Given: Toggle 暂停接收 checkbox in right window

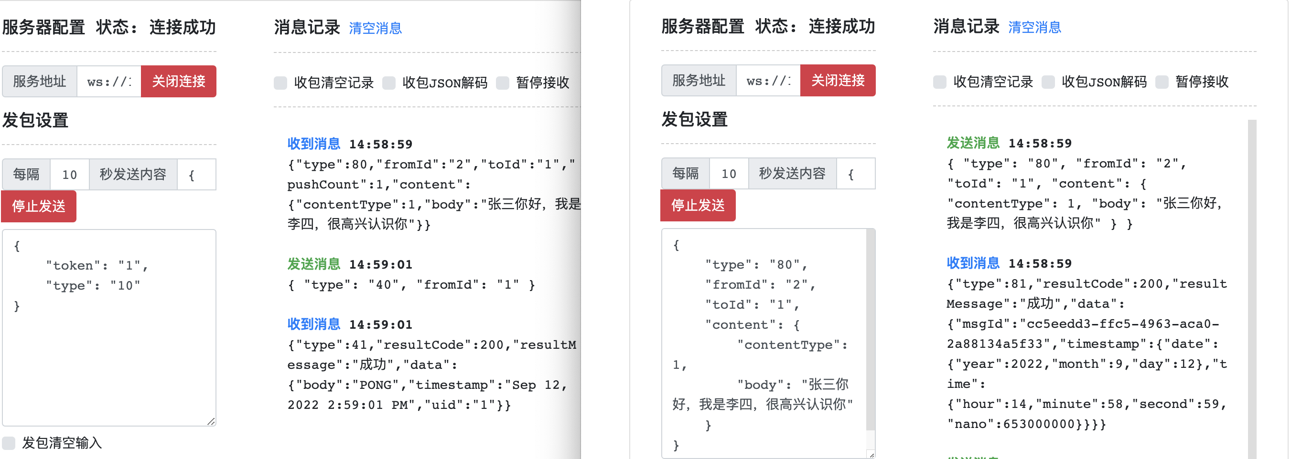Looking at the screenshot, I should (1162, 82).
